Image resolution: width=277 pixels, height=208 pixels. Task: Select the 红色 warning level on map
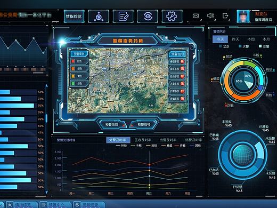(79, 61)
